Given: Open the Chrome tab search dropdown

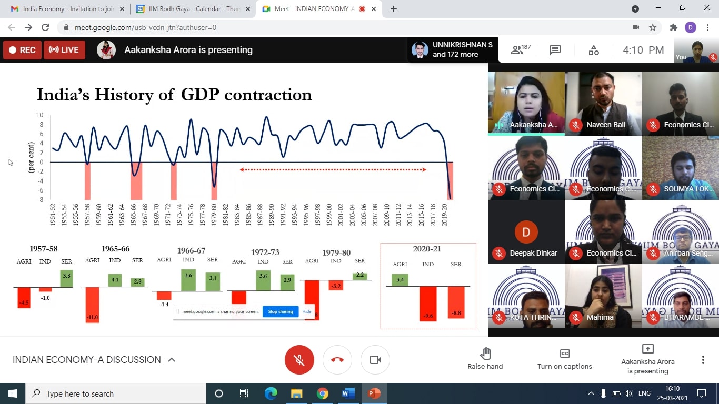Looking at the screenshot, I should 635,9.
